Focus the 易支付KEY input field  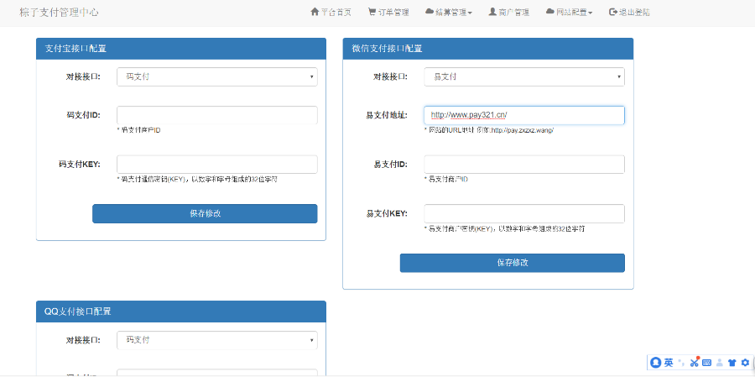click(524, 213)
